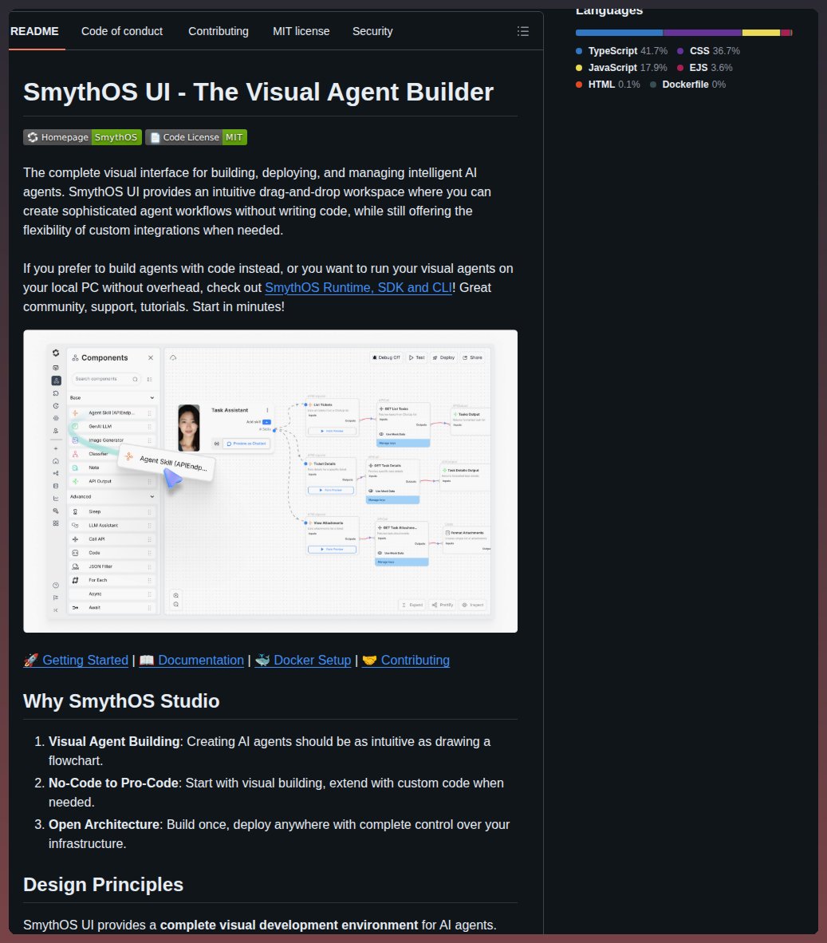The height and width of the screenshot is (943, 827).
Task: Open the README outline list icon
Action: click(x=523, y=31)
